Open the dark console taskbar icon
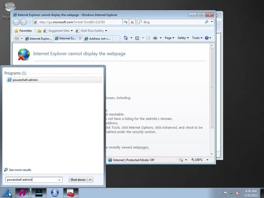 [x=39, y=193]
